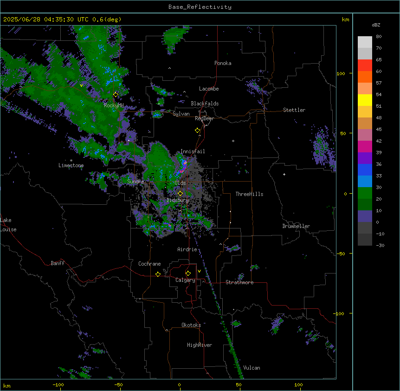Click the Airdrie city label
The image size is (400, 391).
(x=187, y=249)
